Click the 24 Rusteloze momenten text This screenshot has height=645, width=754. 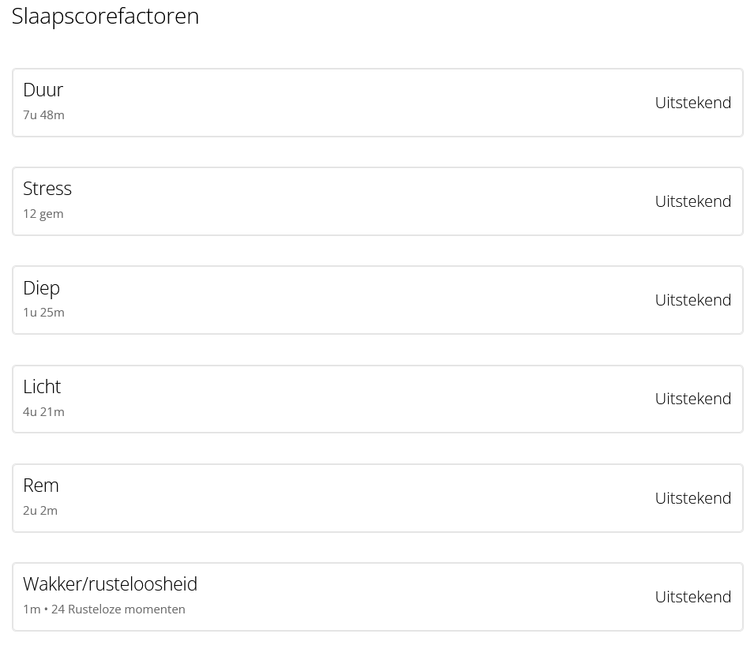118,609
